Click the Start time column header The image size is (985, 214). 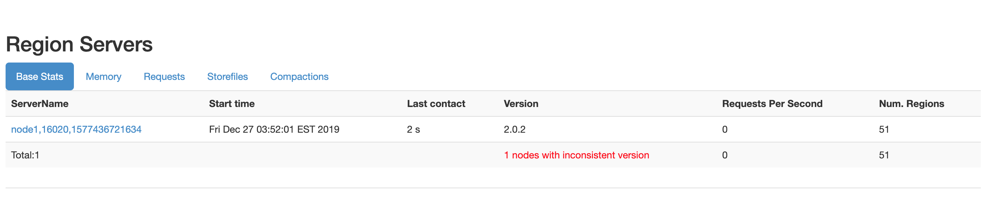coord(232,104)
